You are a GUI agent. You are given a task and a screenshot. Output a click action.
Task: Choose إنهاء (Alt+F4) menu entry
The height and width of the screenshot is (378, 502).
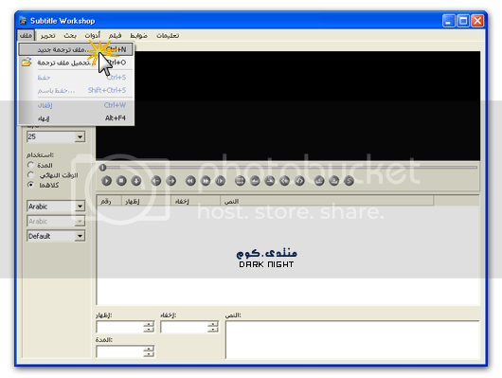[76, 118]
